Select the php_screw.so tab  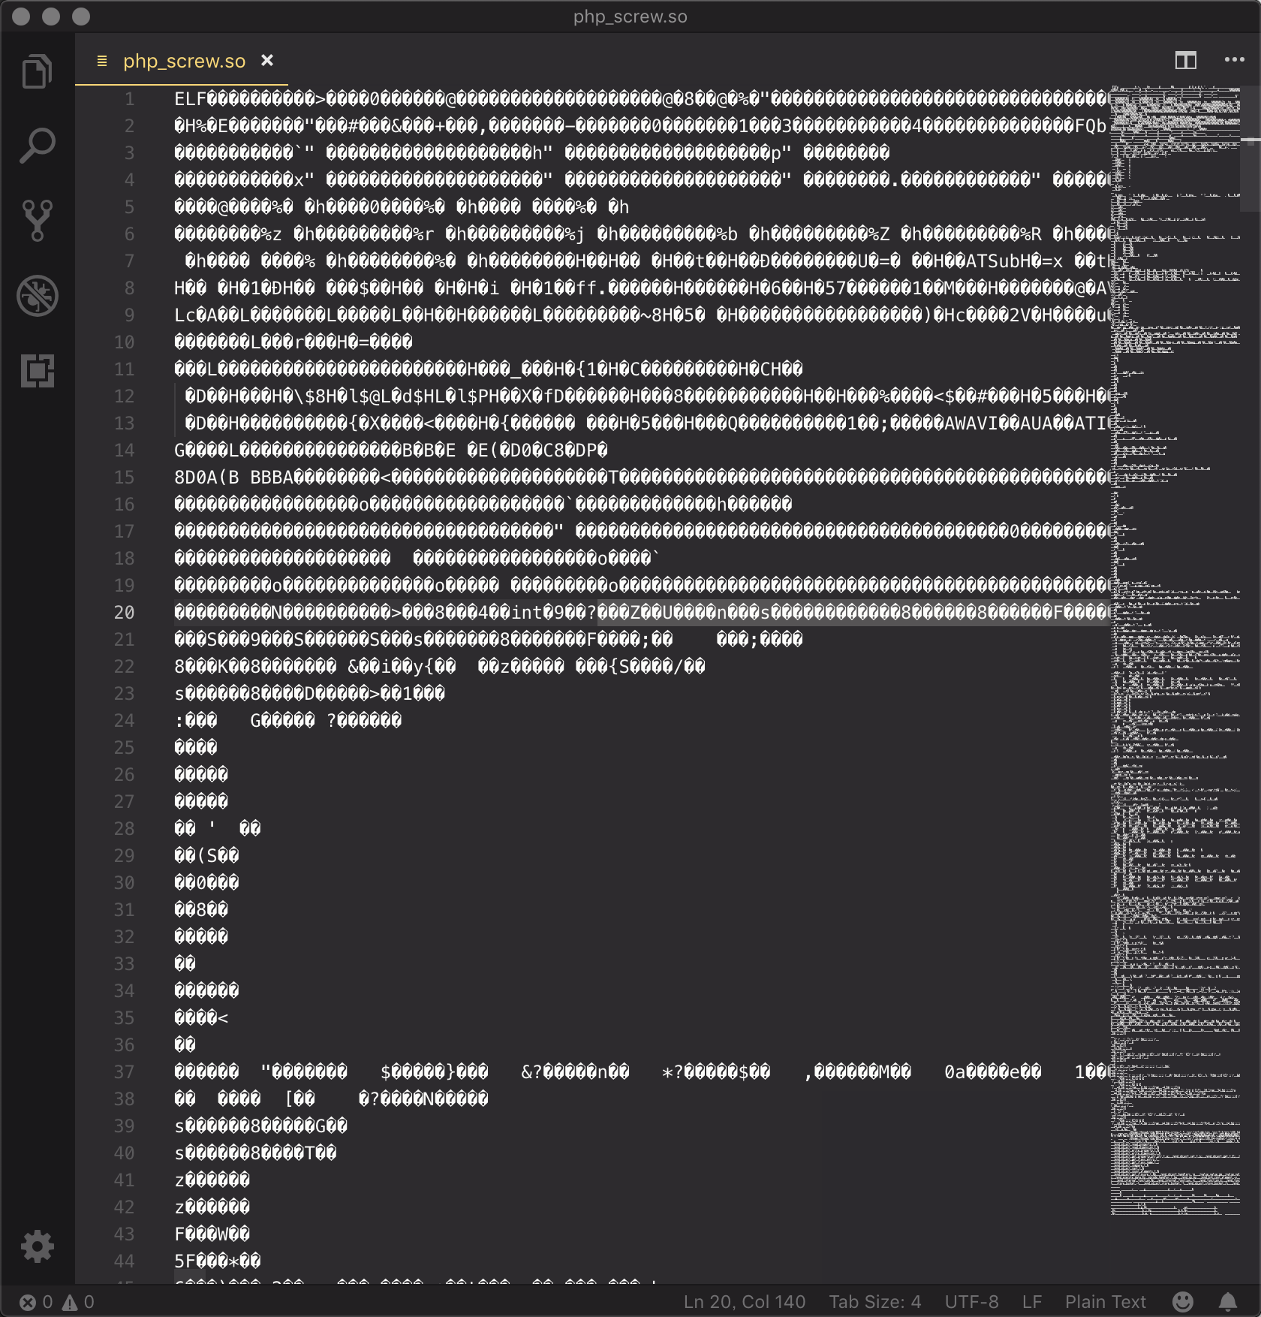[x=184, y=61]
